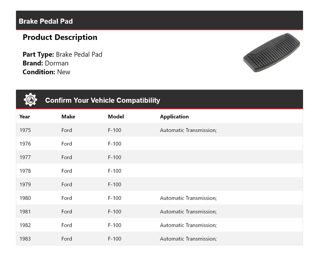The image size is (319, 256).
Task: Click Automatic Transmission text in 1980 row
Action: 188,198
